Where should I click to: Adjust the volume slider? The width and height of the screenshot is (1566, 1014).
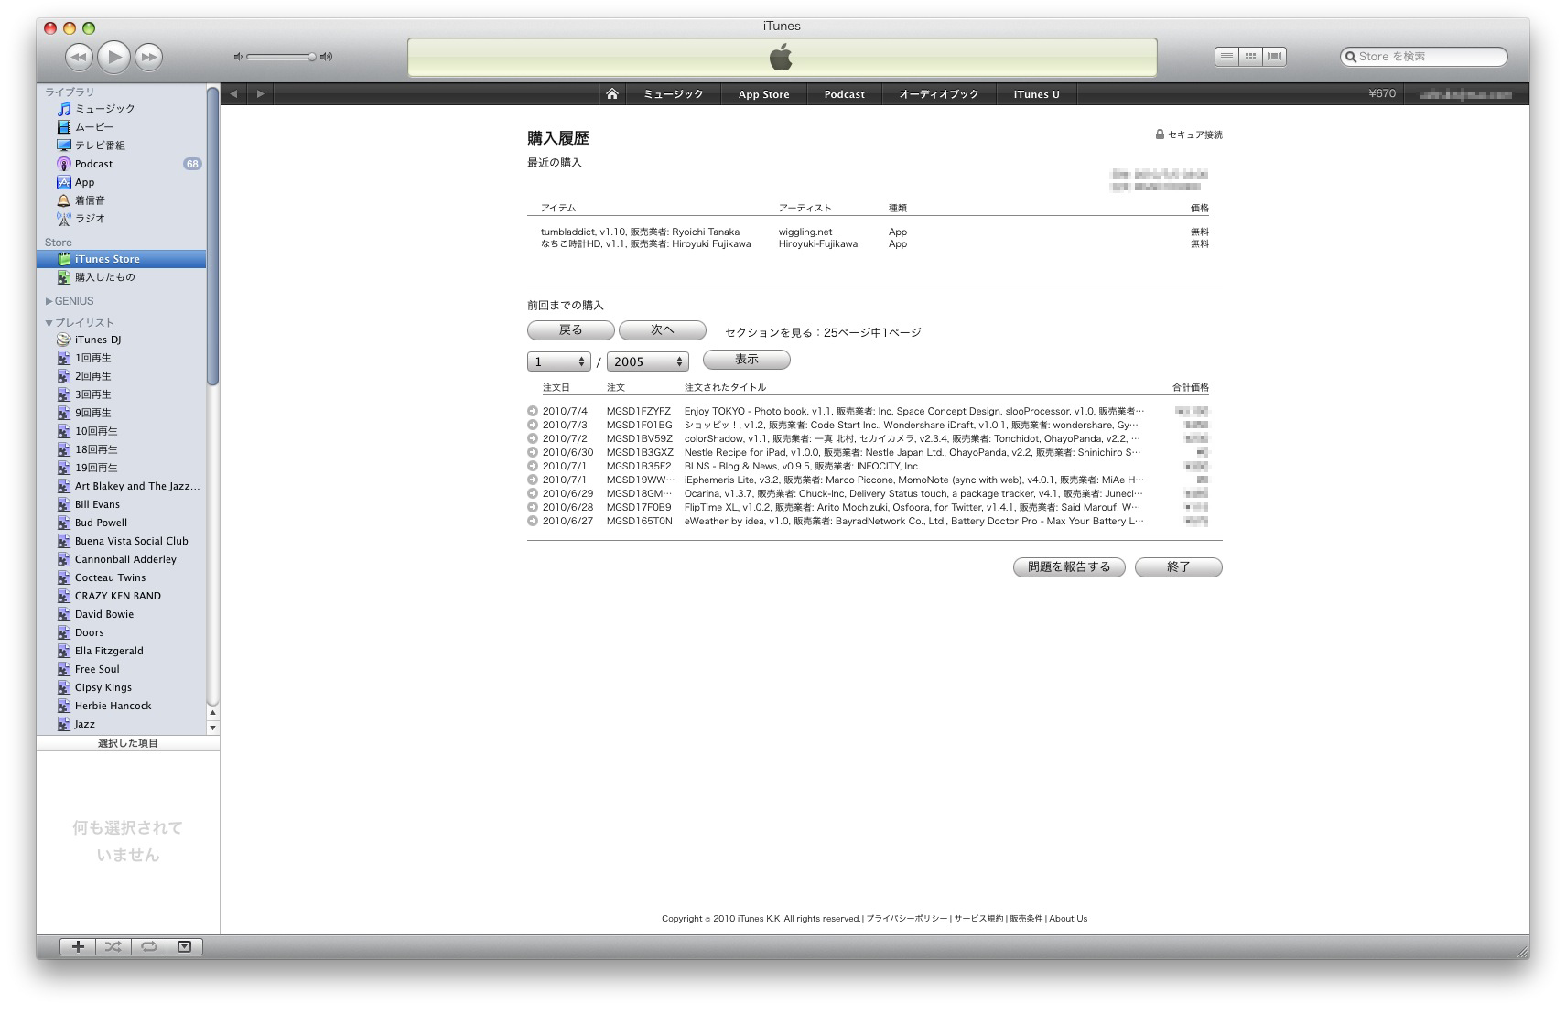282,57
